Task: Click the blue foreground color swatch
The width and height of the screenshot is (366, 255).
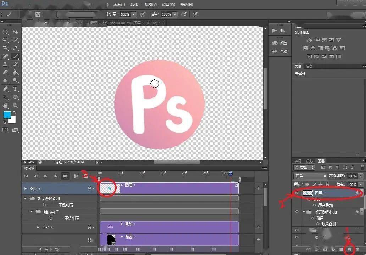Action: (x=7, y=115)
